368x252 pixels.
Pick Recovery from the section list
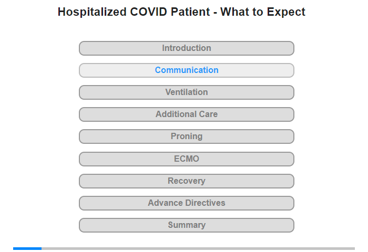coord(187,181)
